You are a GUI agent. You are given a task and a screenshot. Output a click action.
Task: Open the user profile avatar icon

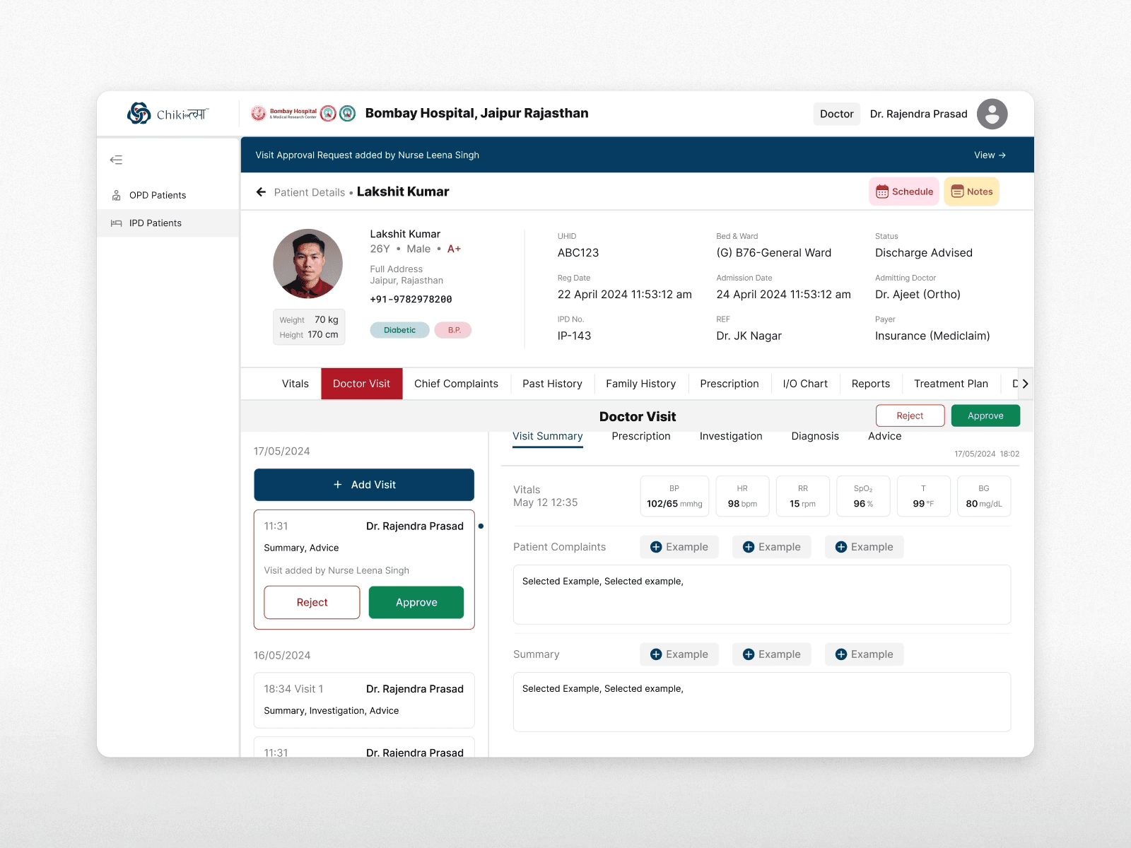[x=992, y=114]
